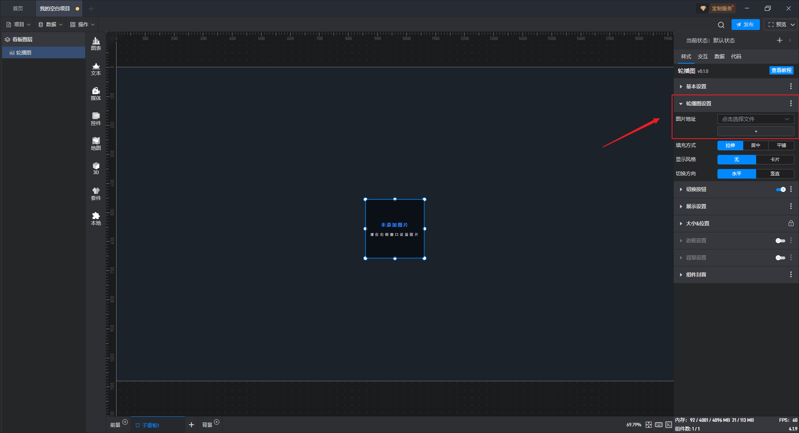
Task: Open the 3D components panel
Action: tap(96, 168)
